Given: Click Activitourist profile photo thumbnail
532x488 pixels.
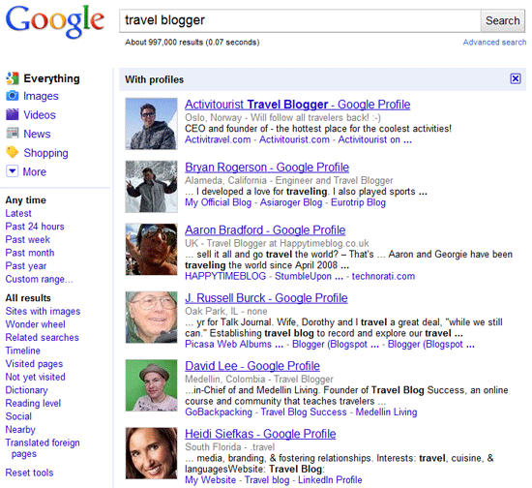Looking at the screenshot, I should 151,124.
